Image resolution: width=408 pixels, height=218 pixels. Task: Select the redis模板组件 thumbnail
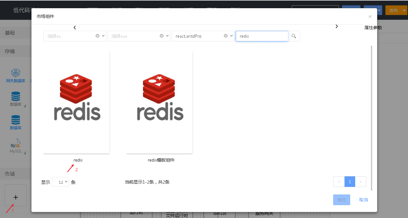tap(159, 102)
